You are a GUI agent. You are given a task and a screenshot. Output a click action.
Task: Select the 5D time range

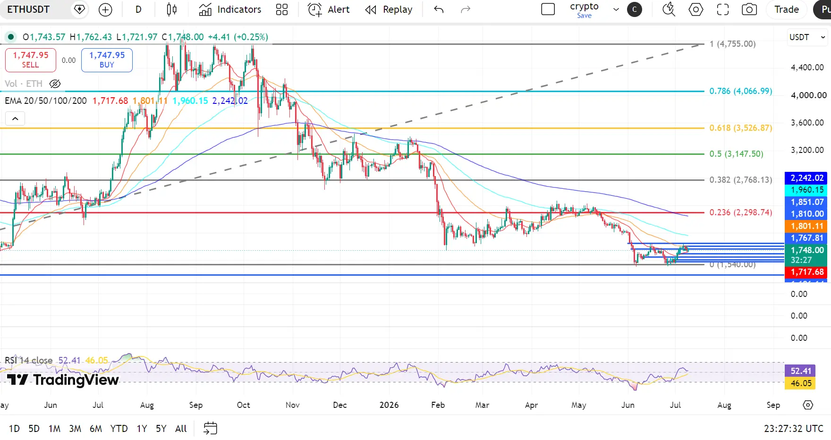coord(34,429)
